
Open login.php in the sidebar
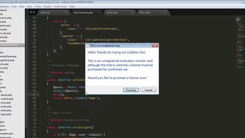(6, 114)
